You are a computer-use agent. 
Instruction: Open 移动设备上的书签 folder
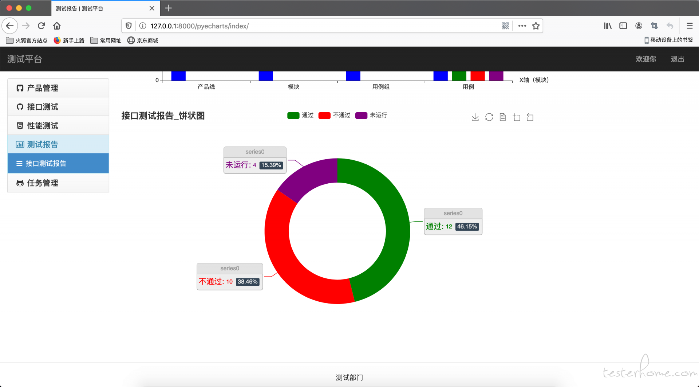click(x=669, y=40)
